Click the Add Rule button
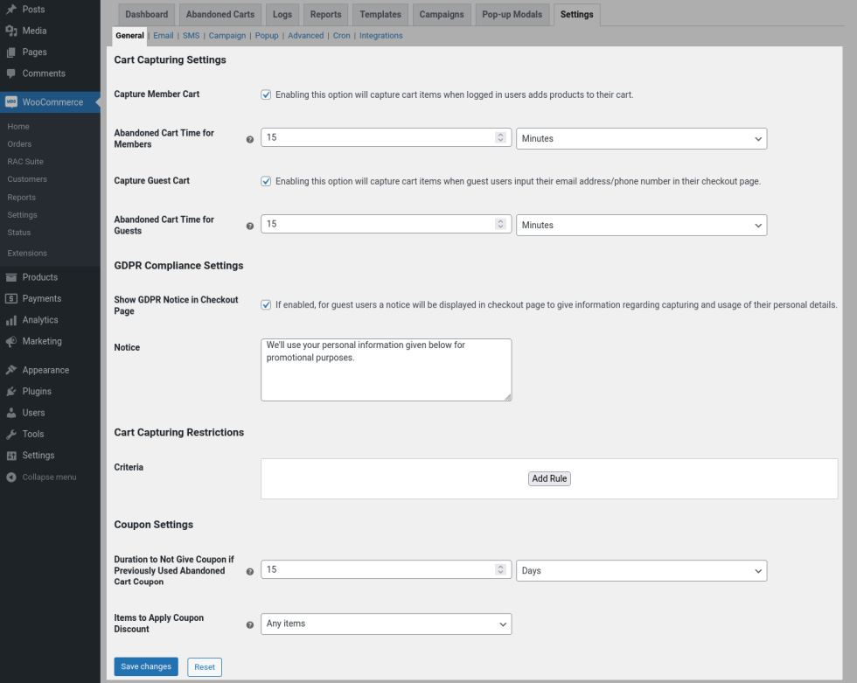The width and height of the screenshot is (857, 683). pos(549,478)
